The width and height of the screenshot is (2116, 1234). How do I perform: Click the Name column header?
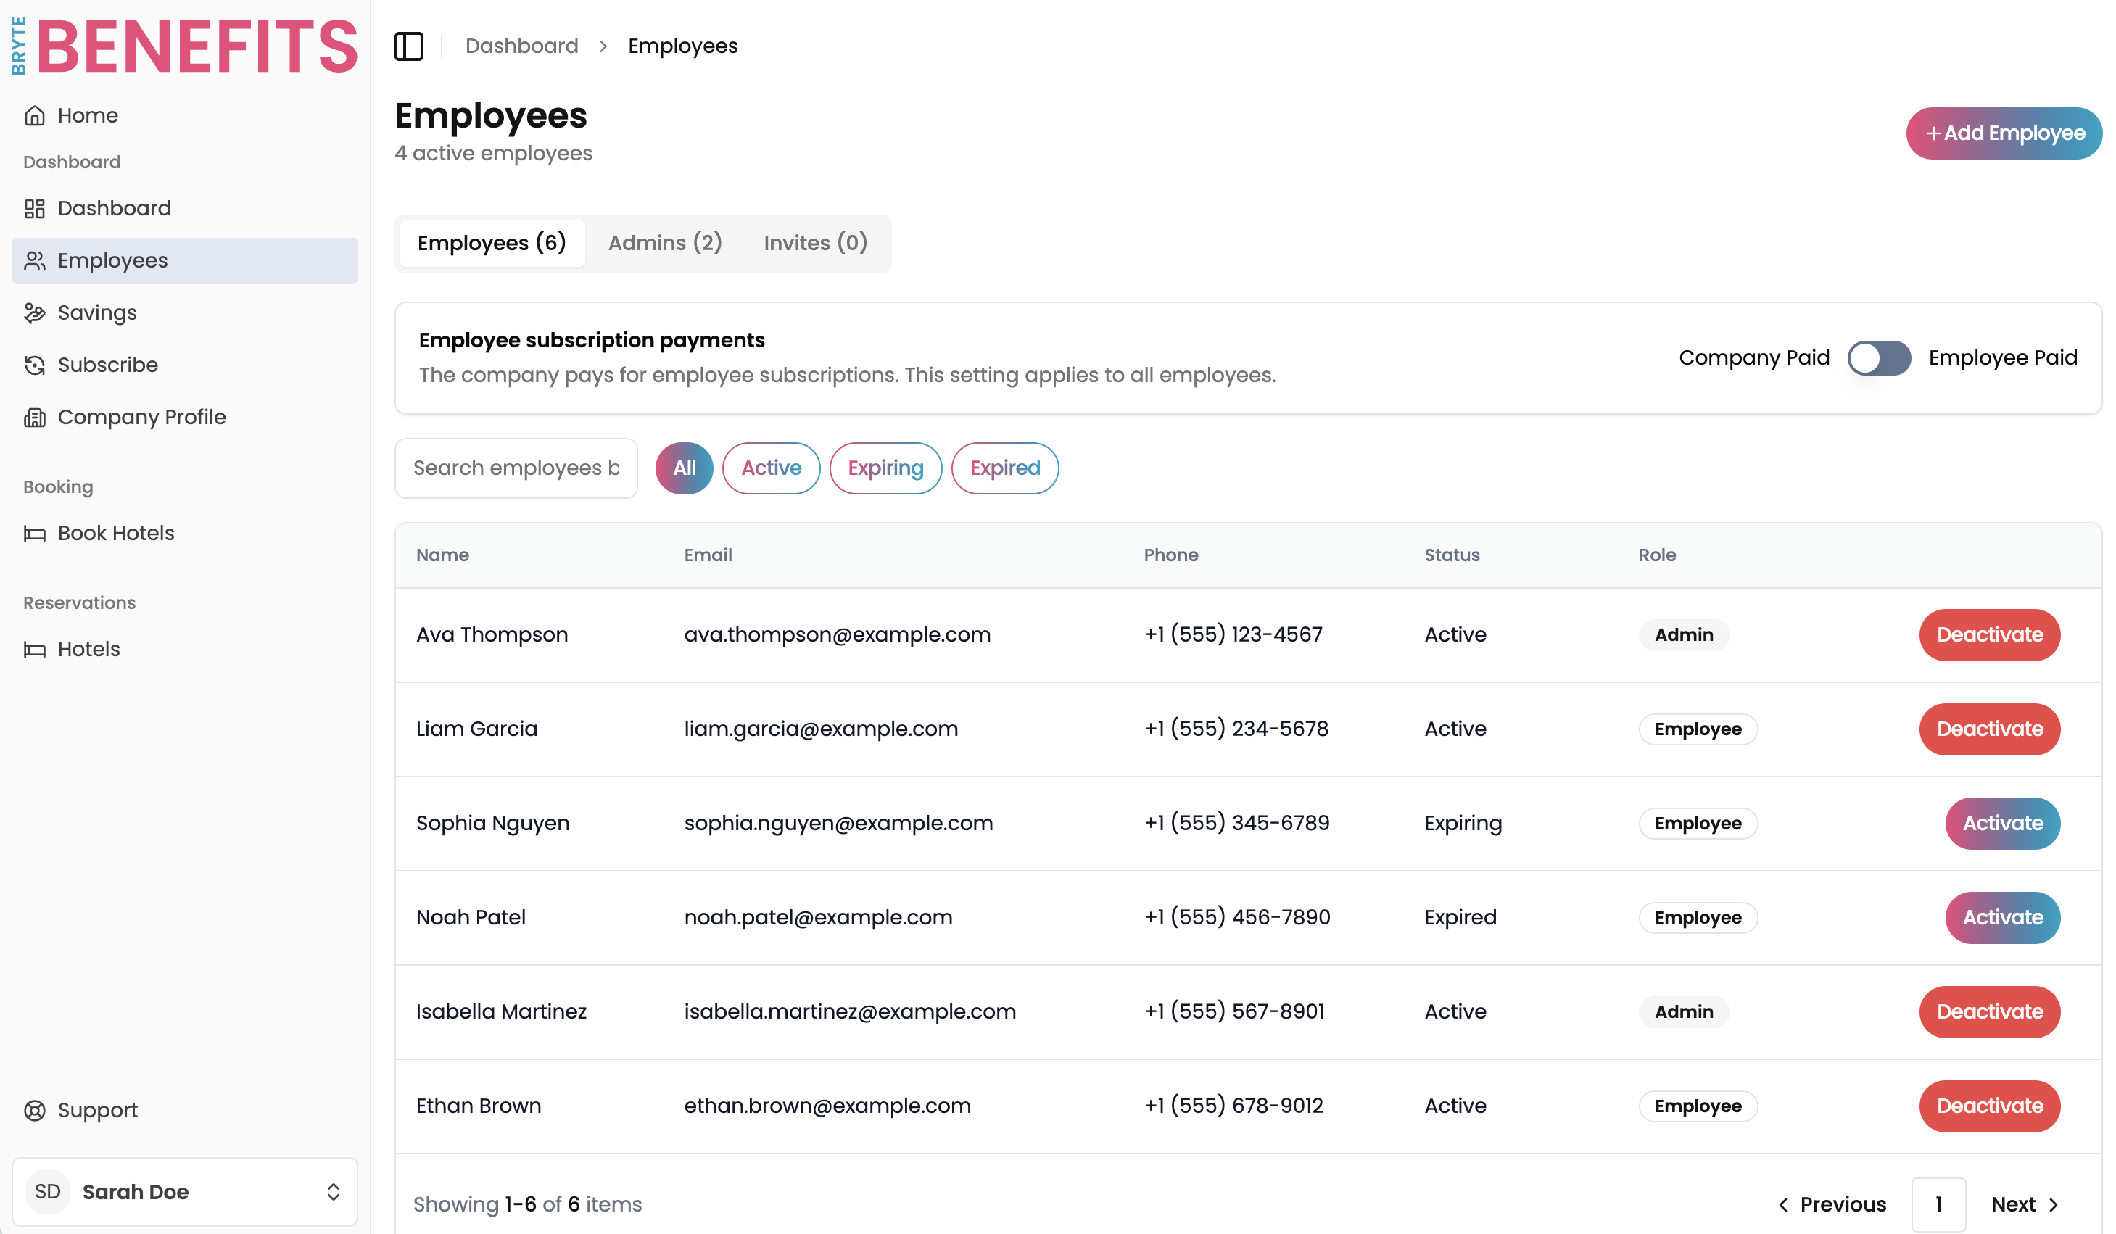tap(442, 555)
